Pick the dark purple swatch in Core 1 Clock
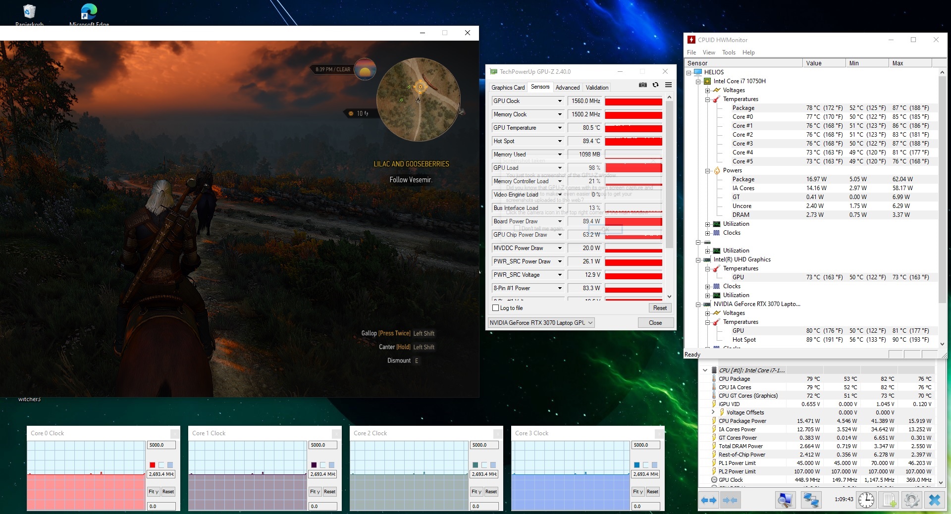The height and width of the screenshot is (514, 951). [x=314, y=465]
